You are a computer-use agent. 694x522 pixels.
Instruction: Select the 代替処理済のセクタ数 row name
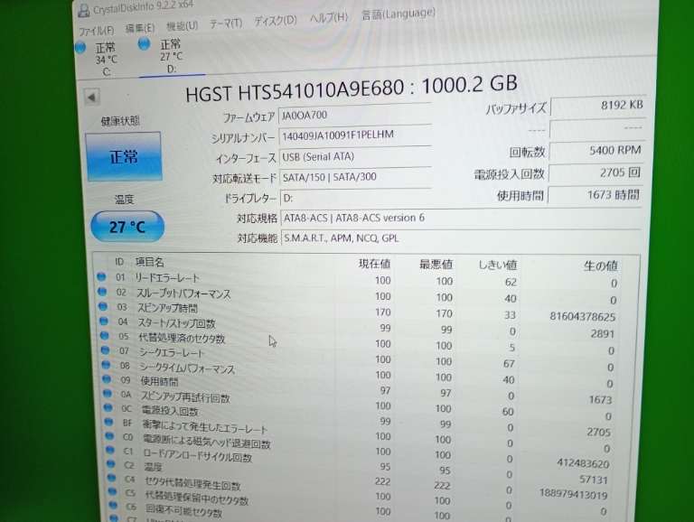click(x=182, y=339)
